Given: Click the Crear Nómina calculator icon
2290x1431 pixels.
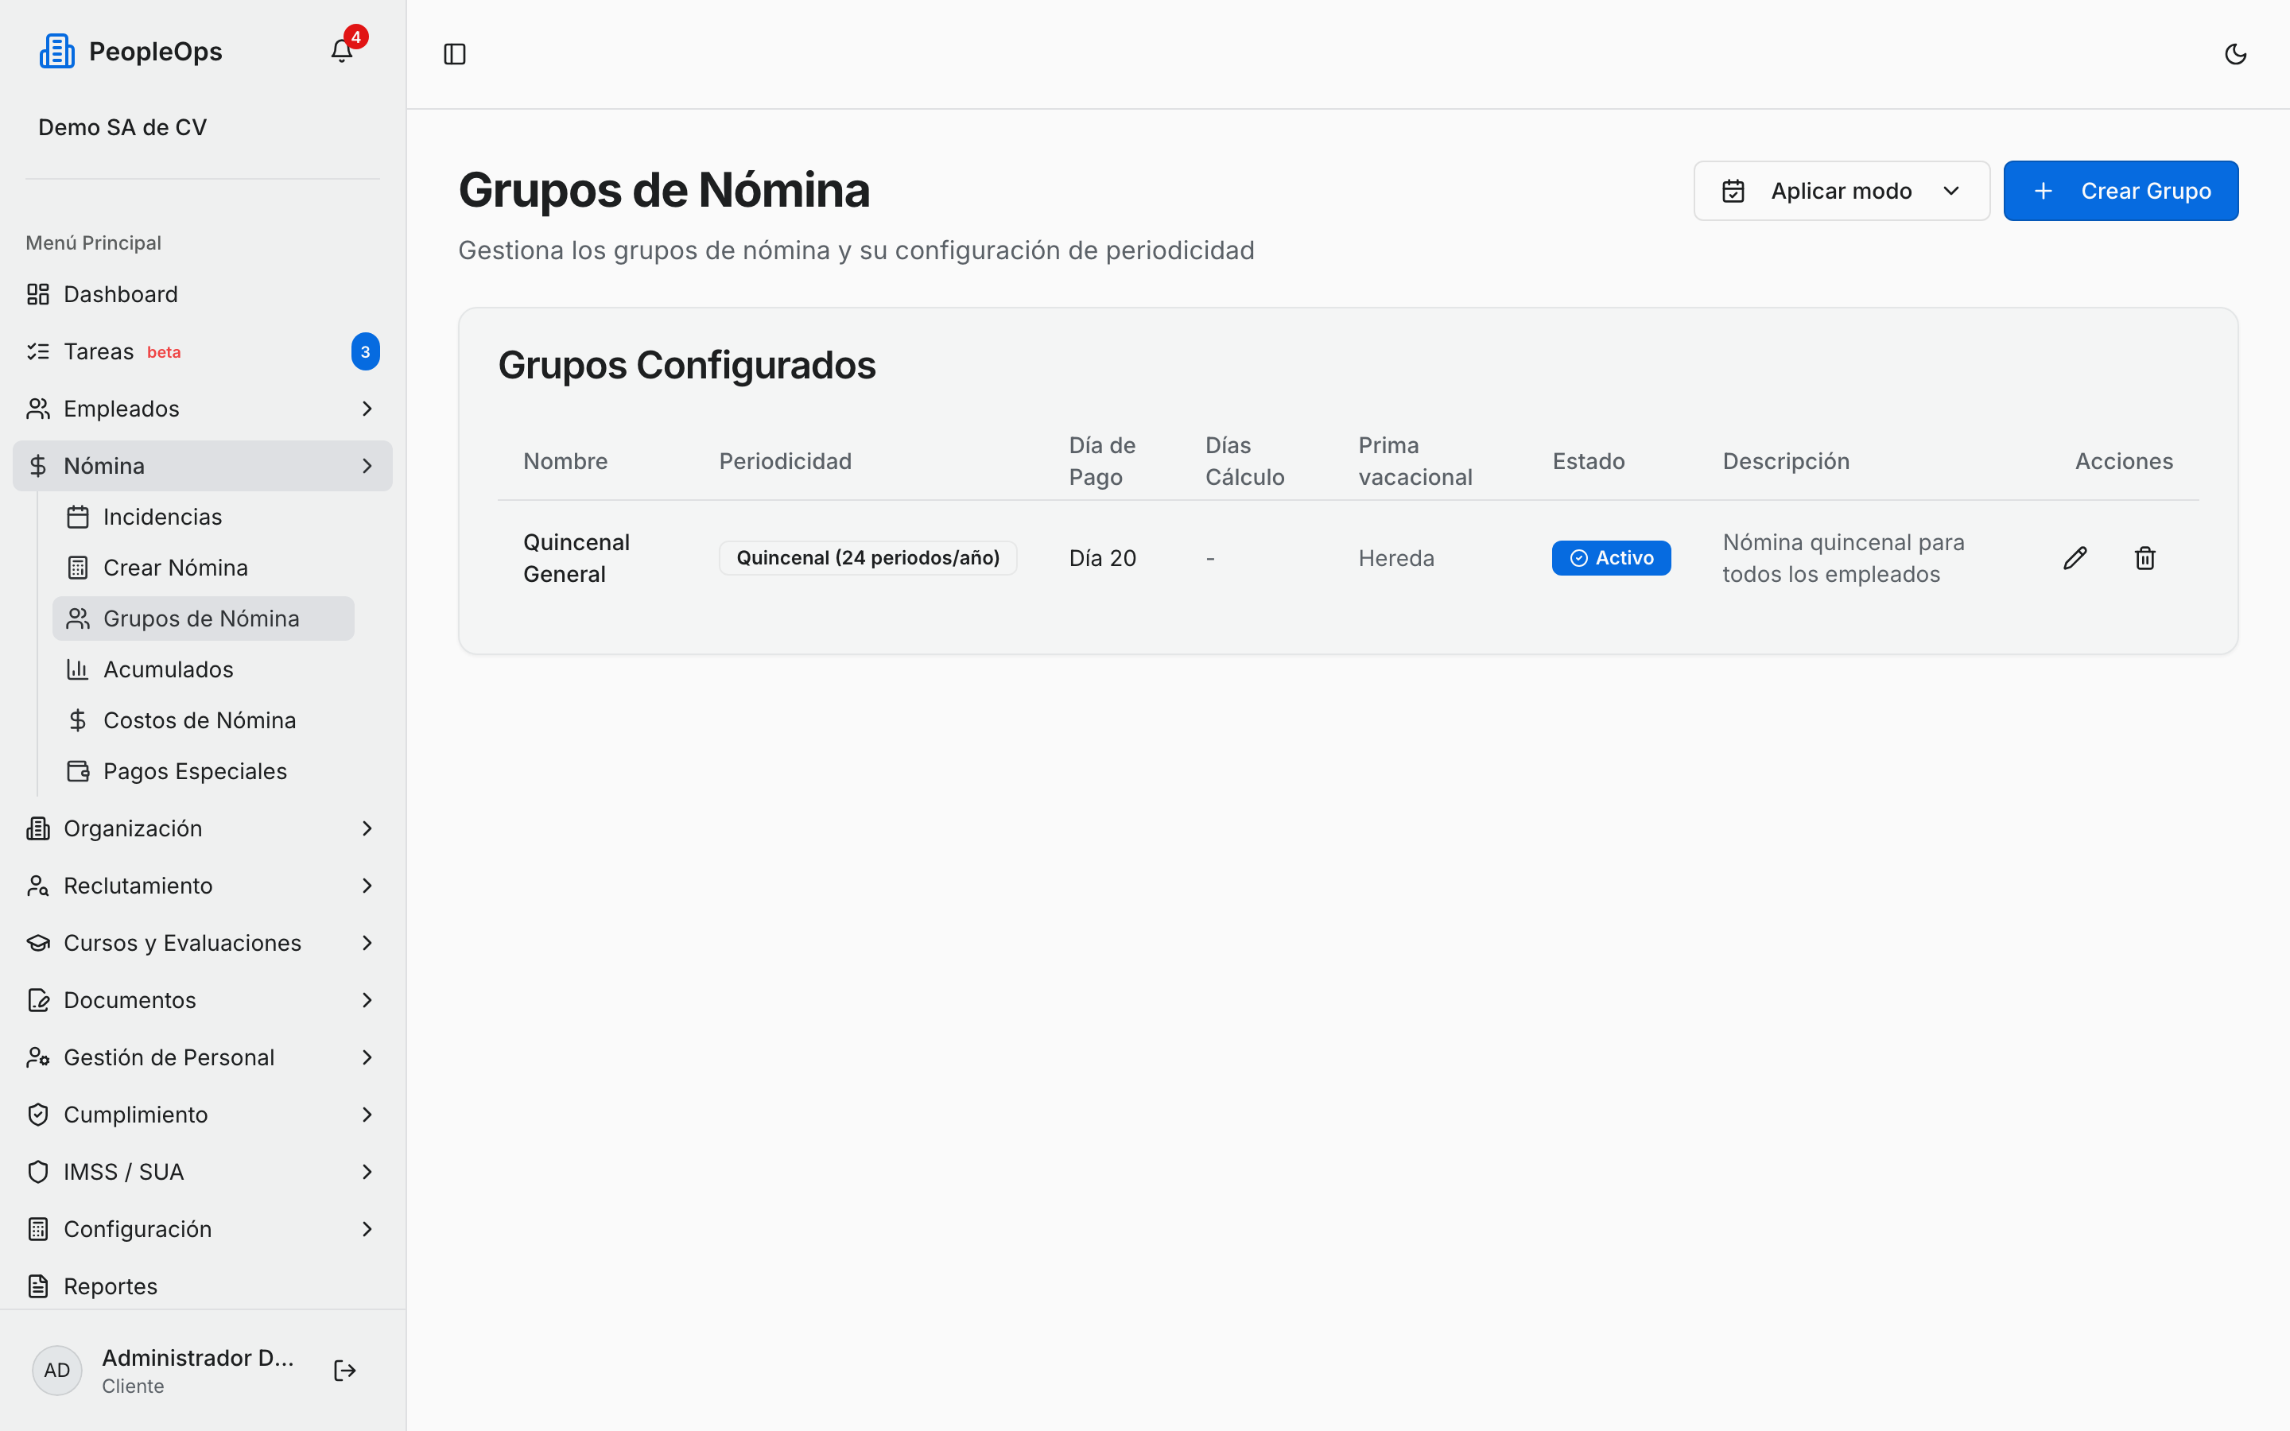Looking at the screenshot, I should [x=78, y=568].
